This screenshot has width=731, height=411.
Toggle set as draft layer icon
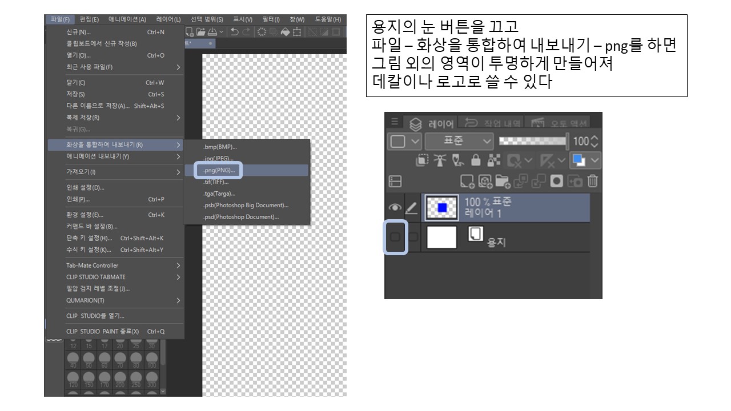pos(457,160)
